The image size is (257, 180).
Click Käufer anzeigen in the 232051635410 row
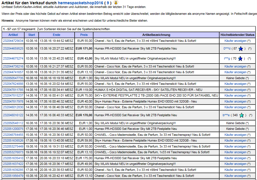tap(235, 158)
